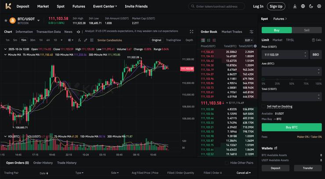The width and height of the screenshot is (325, 179).
Task: Select the Market order type tab
Action: [277, 40]
